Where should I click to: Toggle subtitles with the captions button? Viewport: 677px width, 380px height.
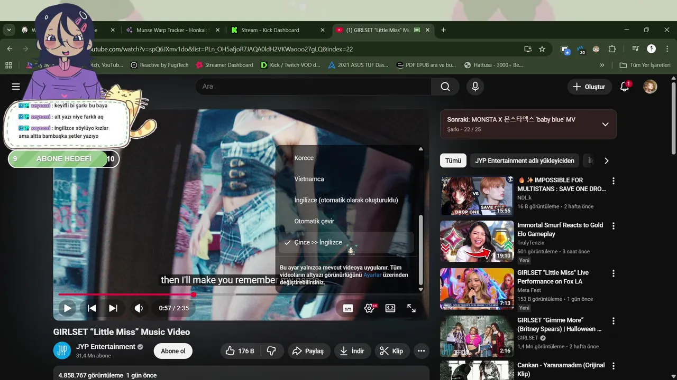tap(348, 308)
